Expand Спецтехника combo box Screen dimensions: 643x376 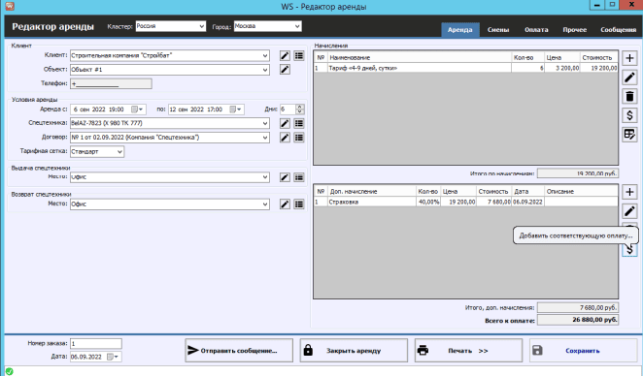click(265, 123)
